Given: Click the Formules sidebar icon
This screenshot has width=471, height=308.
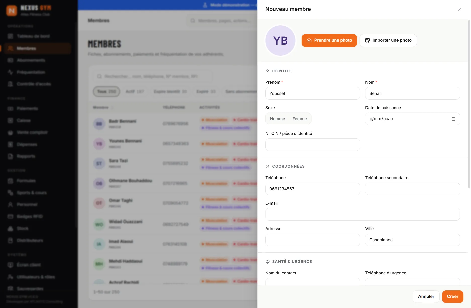Looking at the screenshot, I should pos(10,181).
